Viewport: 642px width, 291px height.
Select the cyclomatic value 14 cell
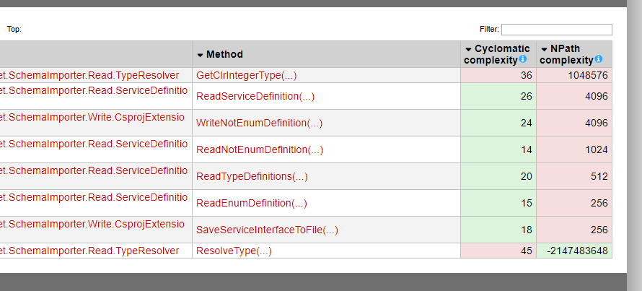(x=498, y=149)
